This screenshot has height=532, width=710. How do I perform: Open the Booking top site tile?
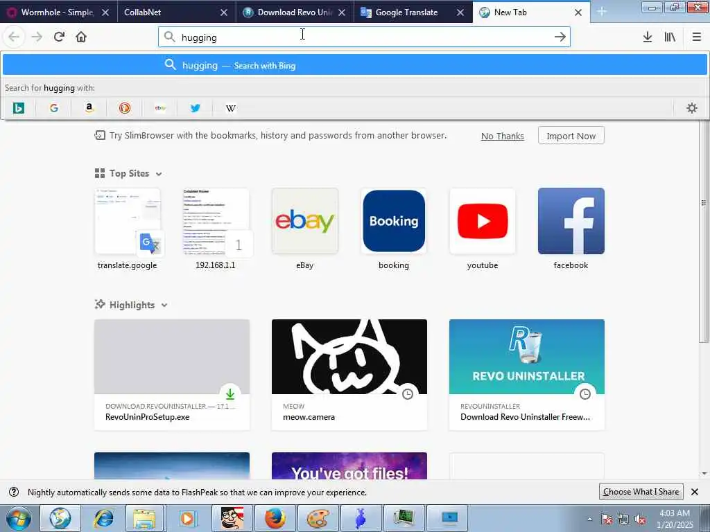(x=394, y=230)
